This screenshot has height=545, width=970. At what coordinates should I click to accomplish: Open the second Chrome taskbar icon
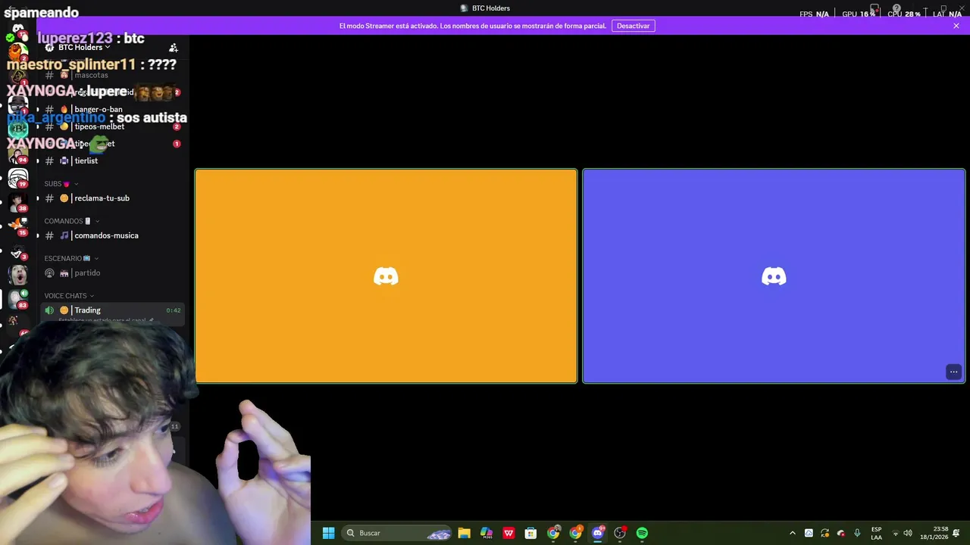576,533
